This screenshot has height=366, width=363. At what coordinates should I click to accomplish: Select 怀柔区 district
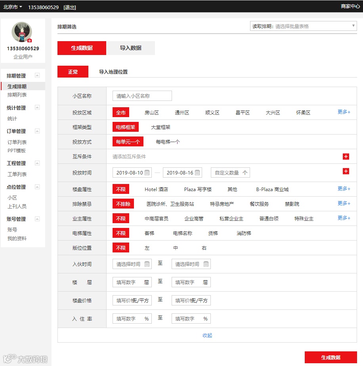tap(303, 112)
